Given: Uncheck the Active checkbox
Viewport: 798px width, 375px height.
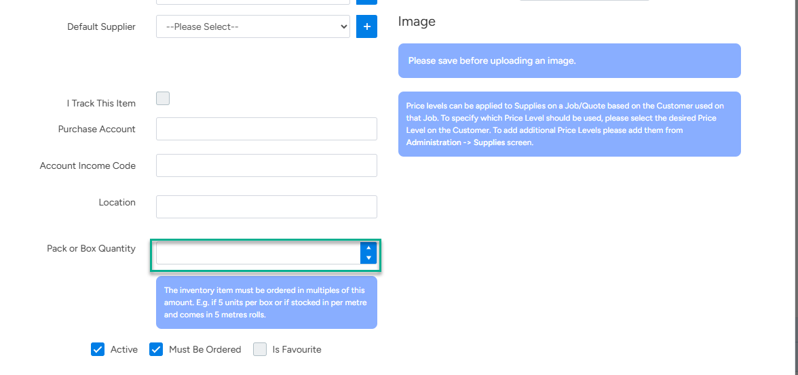Looking at the screenshot, I should tap(98, 349).
